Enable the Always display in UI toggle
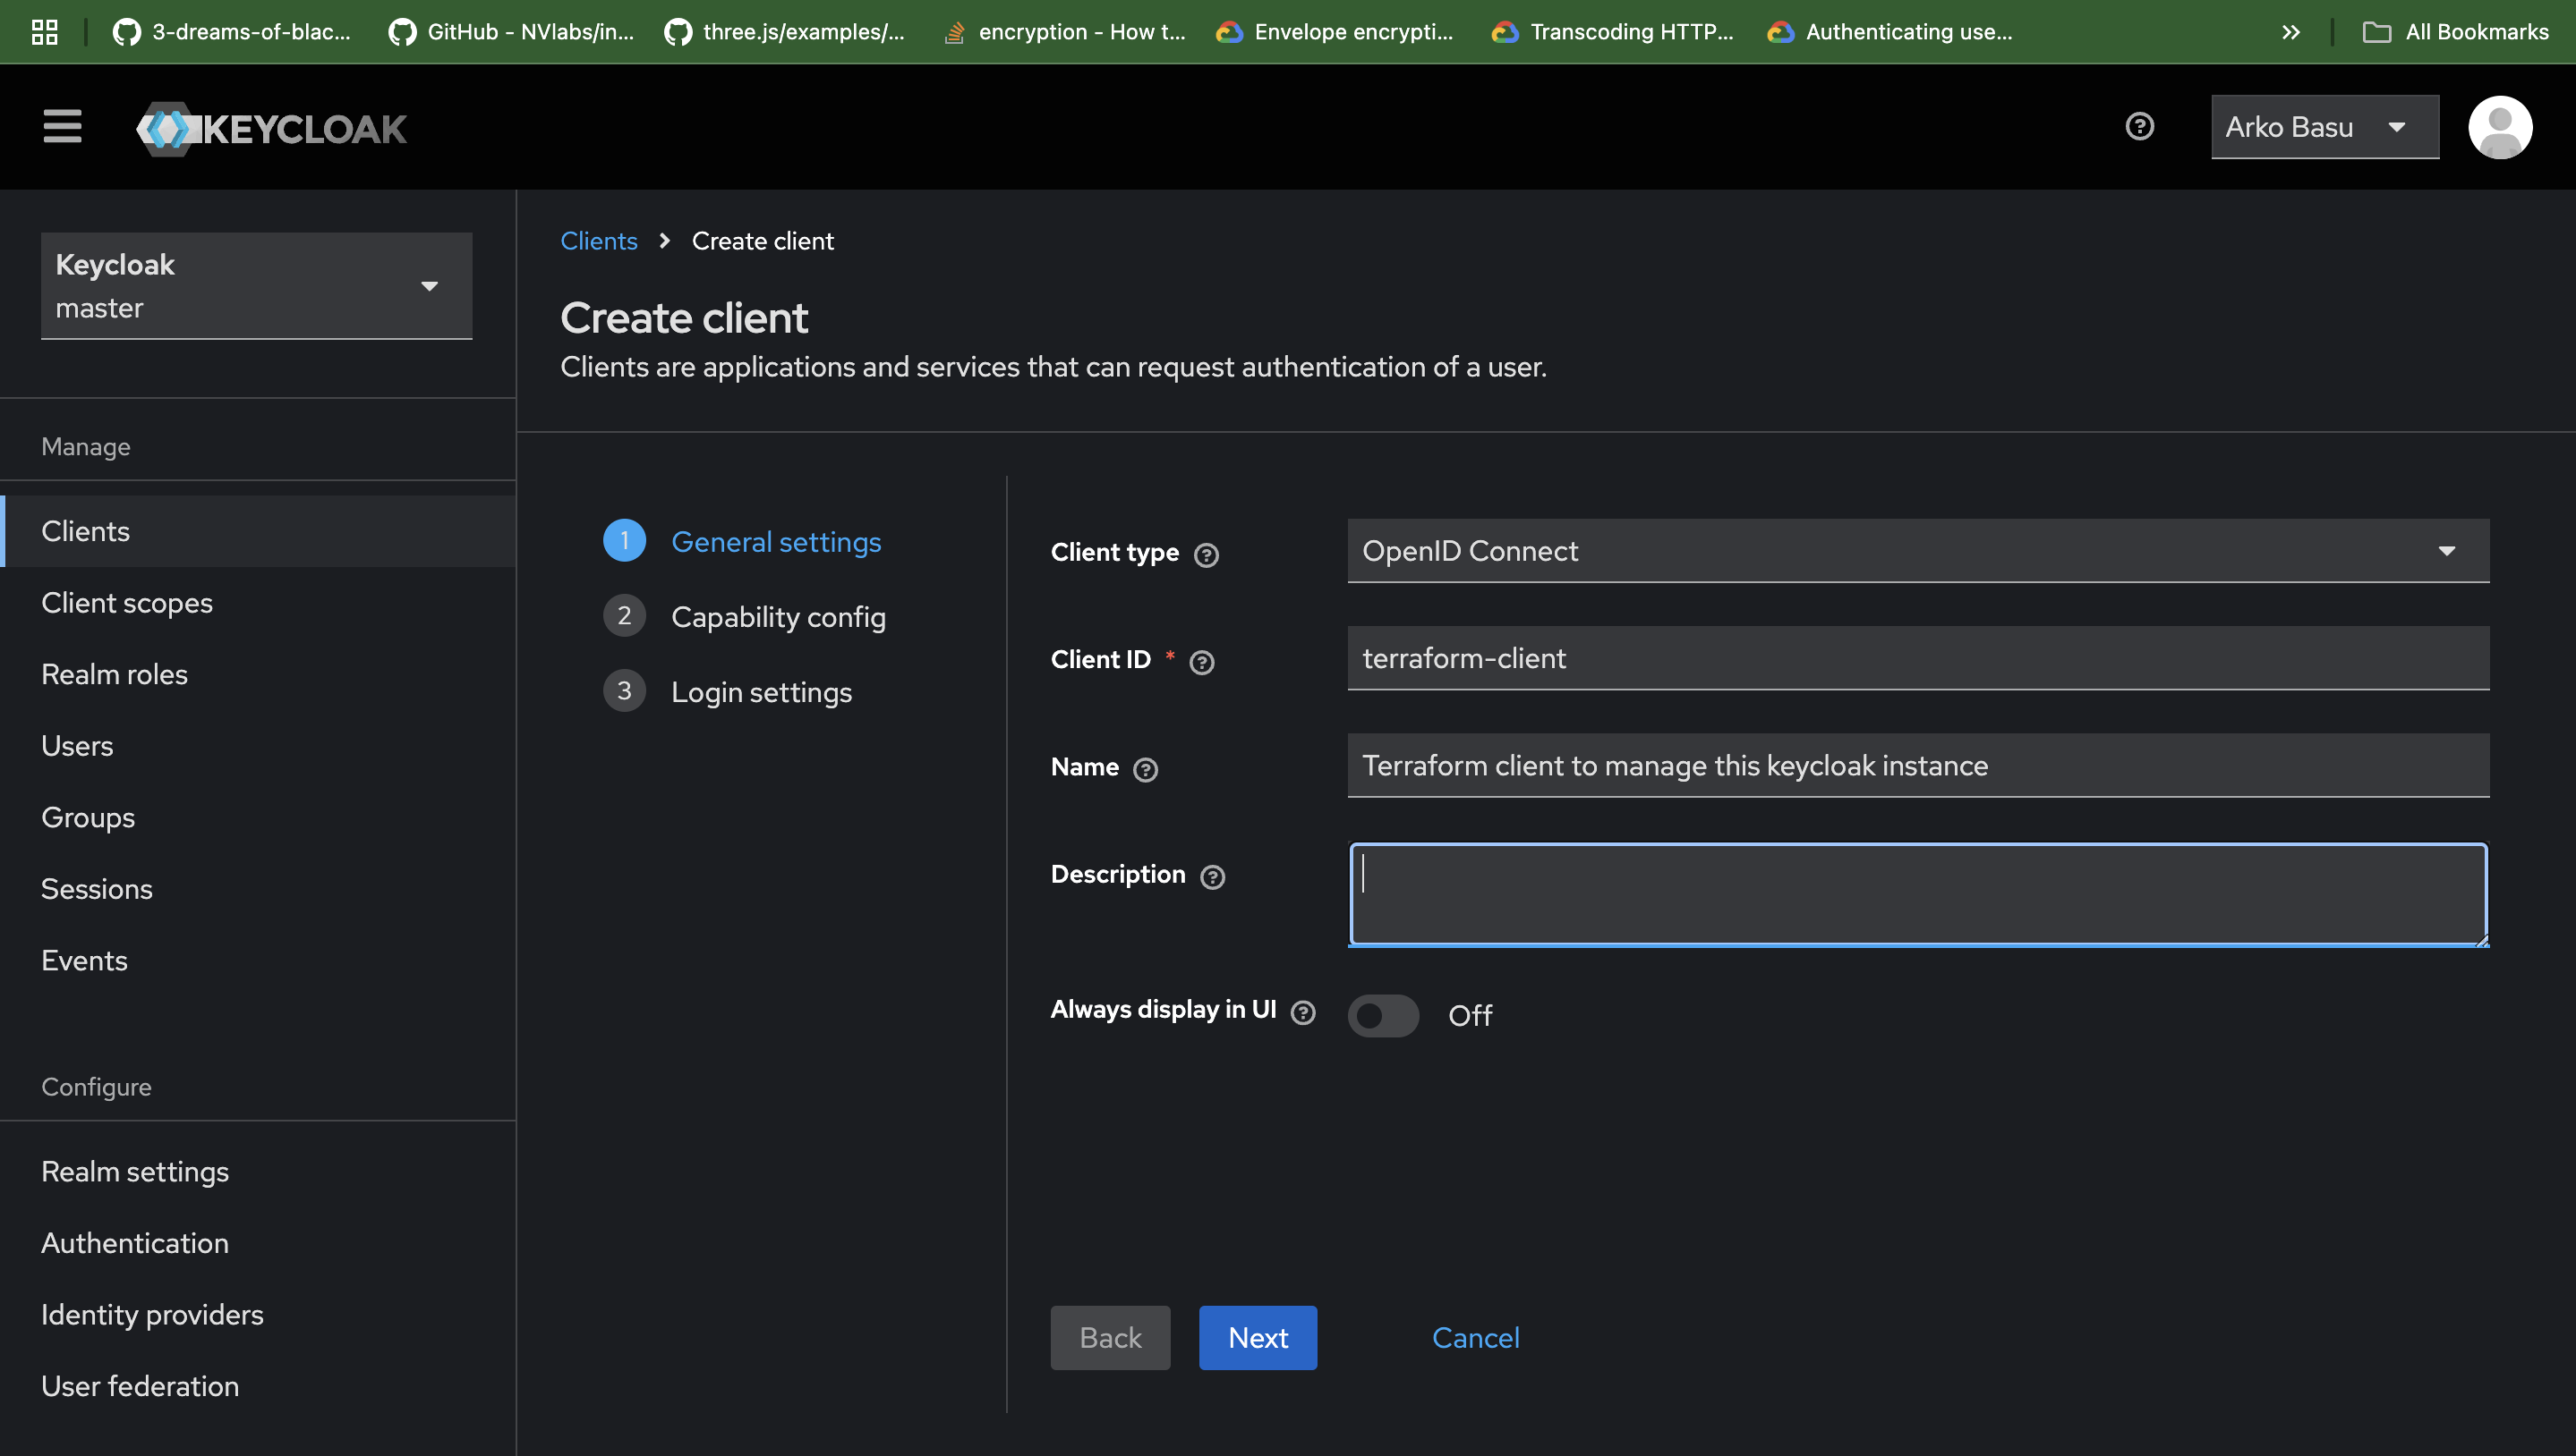This screenshot has height=1456, width=2576. tap(1383, 1015)
